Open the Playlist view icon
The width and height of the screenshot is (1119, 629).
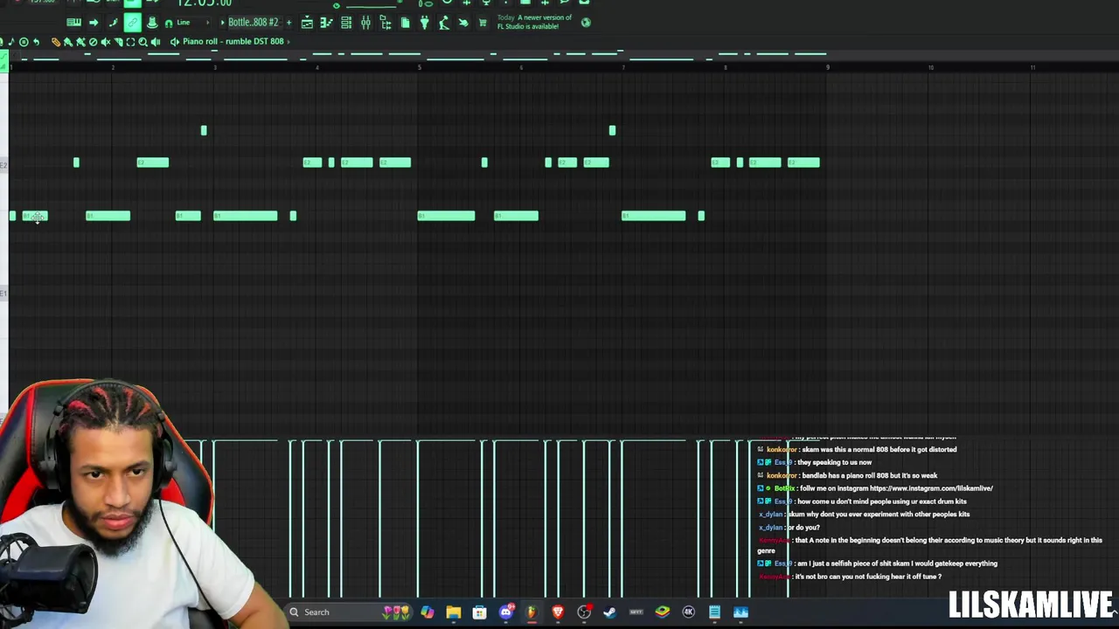tap(307, 22)
